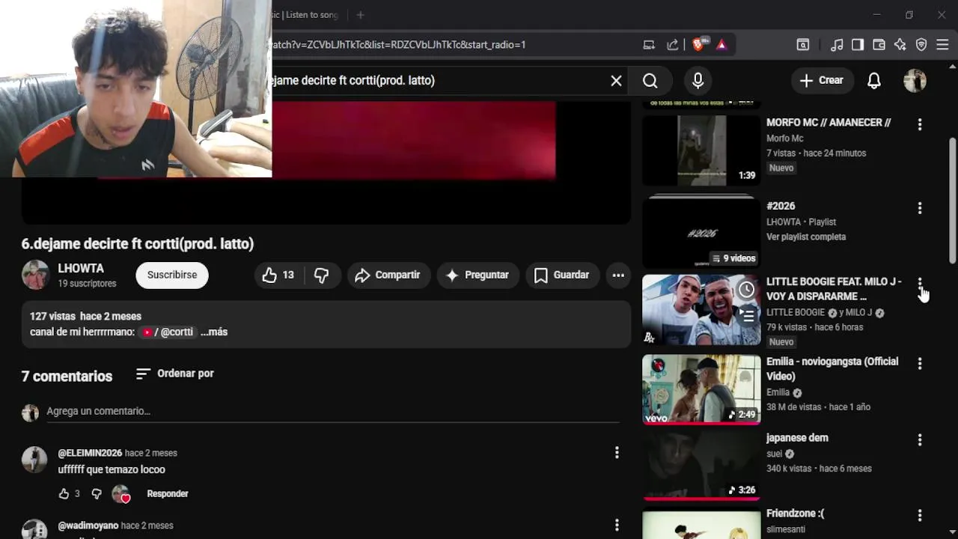This screenshot has height=539, width=958.
Task: Dislike the video with thumbs down
Action: (322, 275)
